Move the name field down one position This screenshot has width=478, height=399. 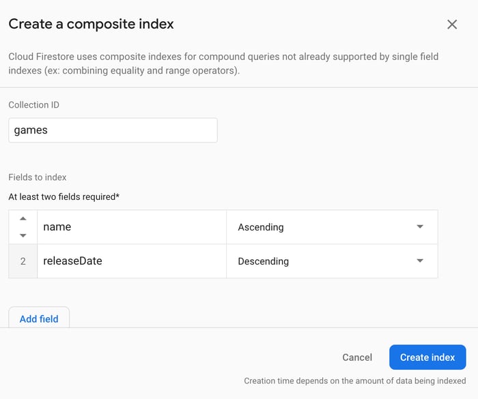[x=23, y=235]
